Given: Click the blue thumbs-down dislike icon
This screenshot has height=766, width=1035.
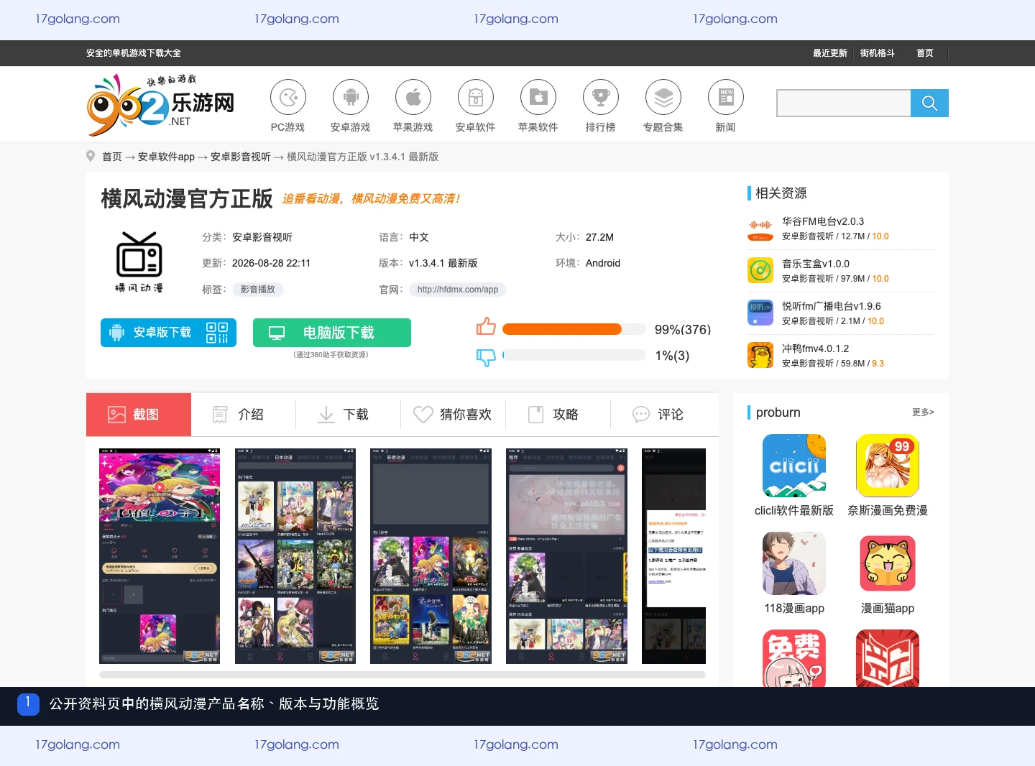Looking at the screenshot, I should pos(487,356).
